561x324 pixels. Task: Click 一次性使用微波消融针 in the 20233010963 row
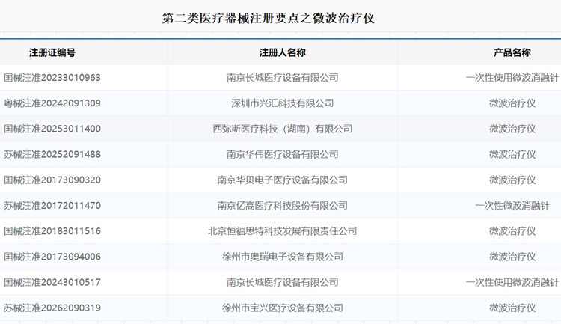click(512, 78)
